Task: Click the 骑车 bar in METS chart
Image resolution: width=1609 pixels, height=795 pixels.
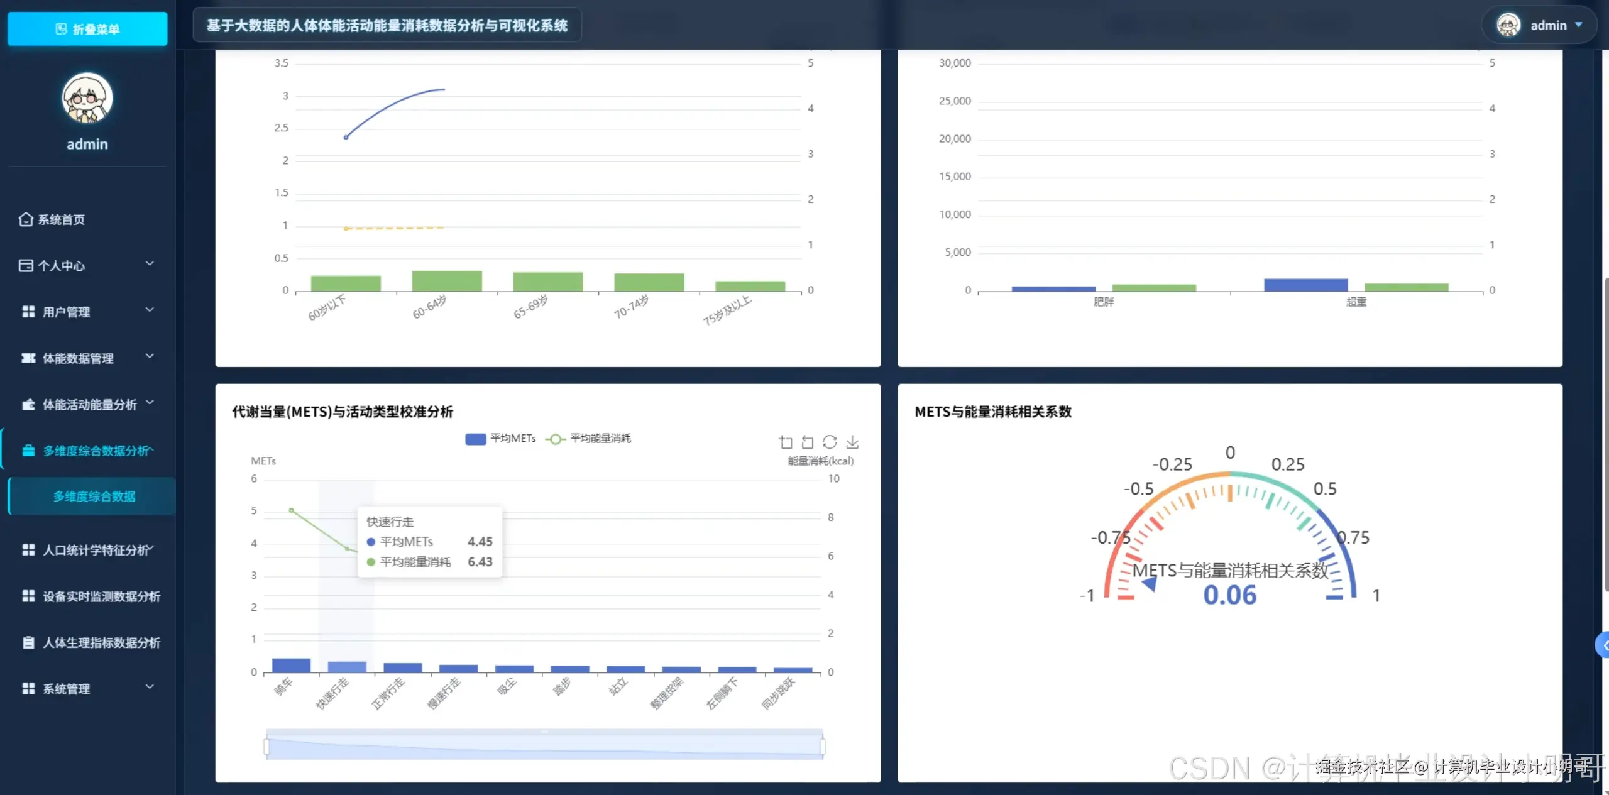Action: point(291,666)
